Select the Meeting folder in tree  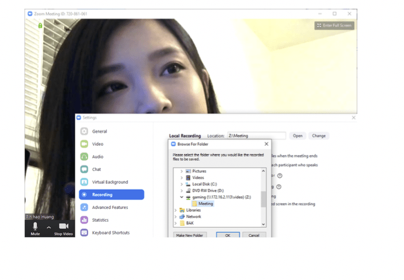205,204
